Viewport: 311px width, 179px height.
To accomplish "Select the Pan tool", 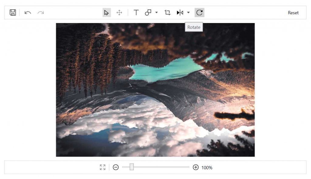I will pos(119,12).
